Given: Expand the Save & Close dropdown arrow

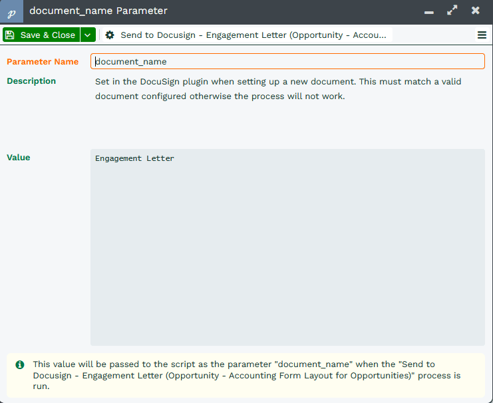Looking at the screenshot, I should 88,35.
